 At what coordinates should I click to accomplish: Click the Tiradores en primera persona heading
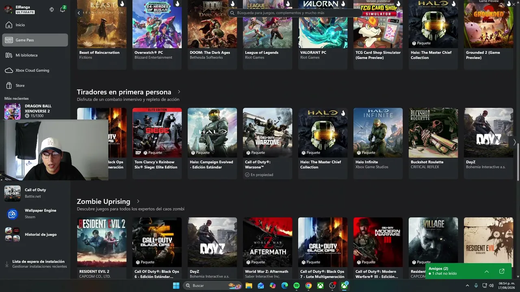pyautogui.click(x=124, y=92)
